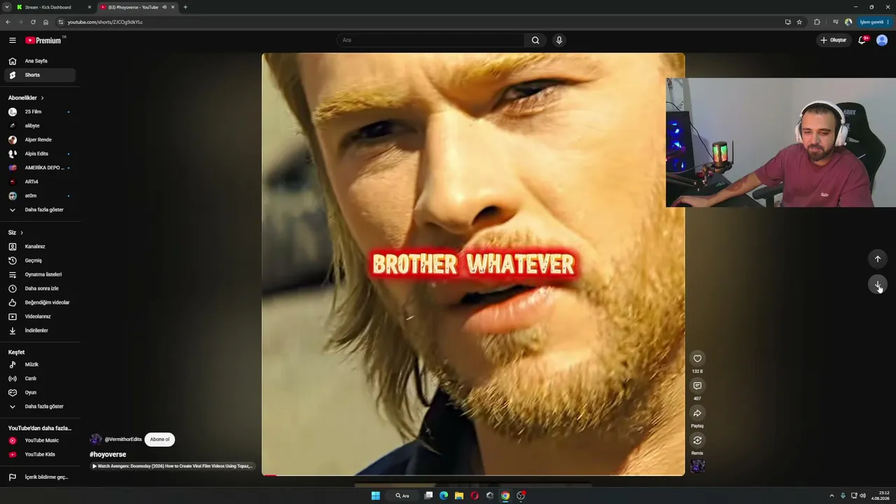Start voice search with the microphone
This screenshot has width=896, height=504.
tap(559, 40)
